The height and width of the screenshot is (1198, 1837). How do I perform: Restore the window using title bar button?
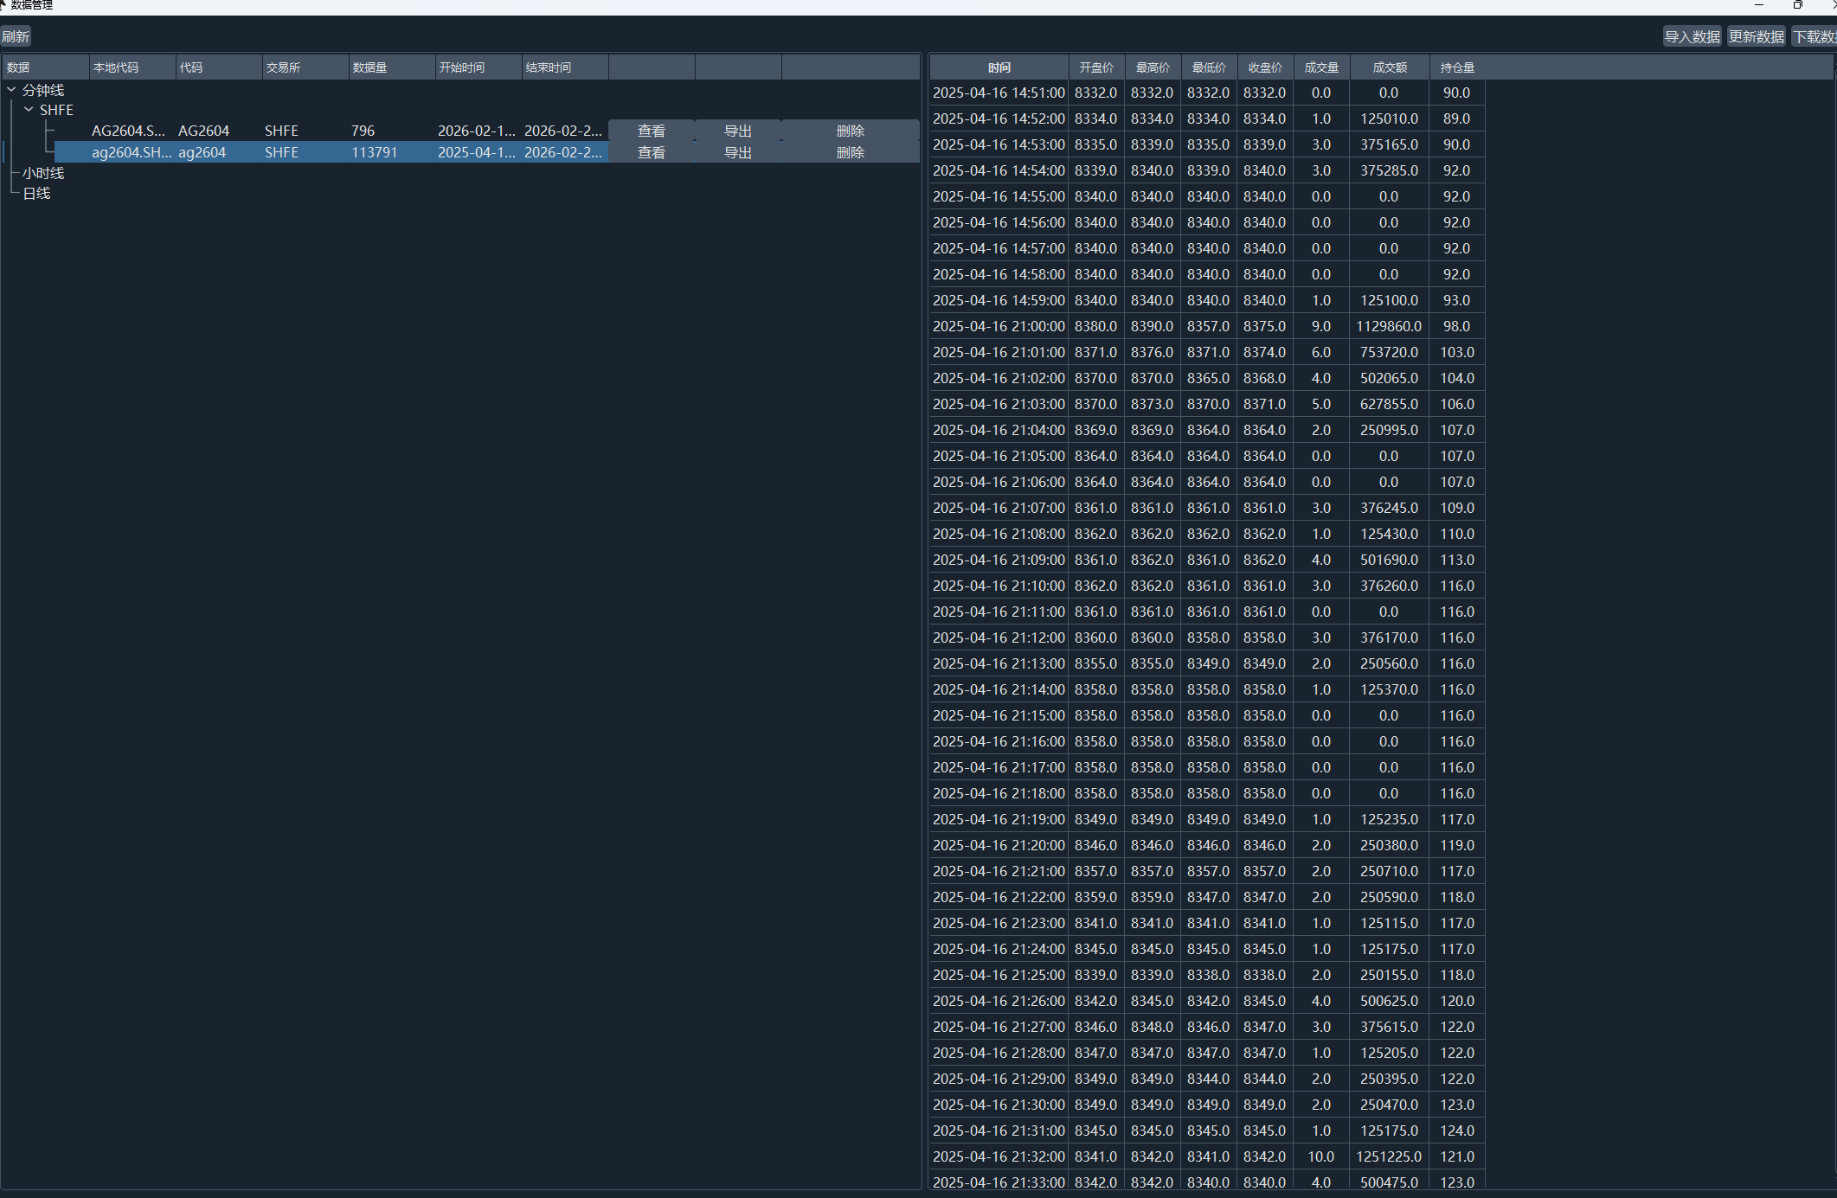(x=1797, y=5)
